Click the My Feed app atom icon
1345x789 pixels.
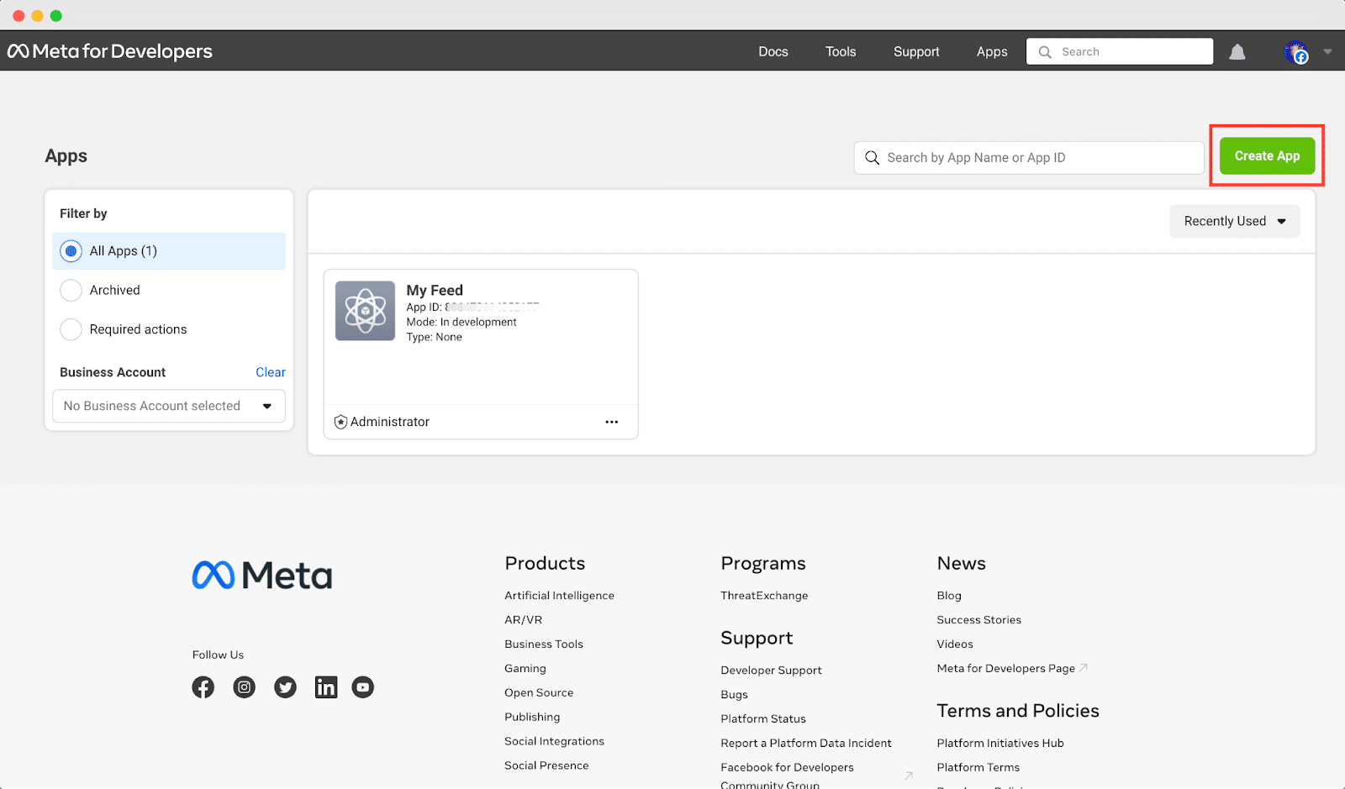[x=365, y=311]
